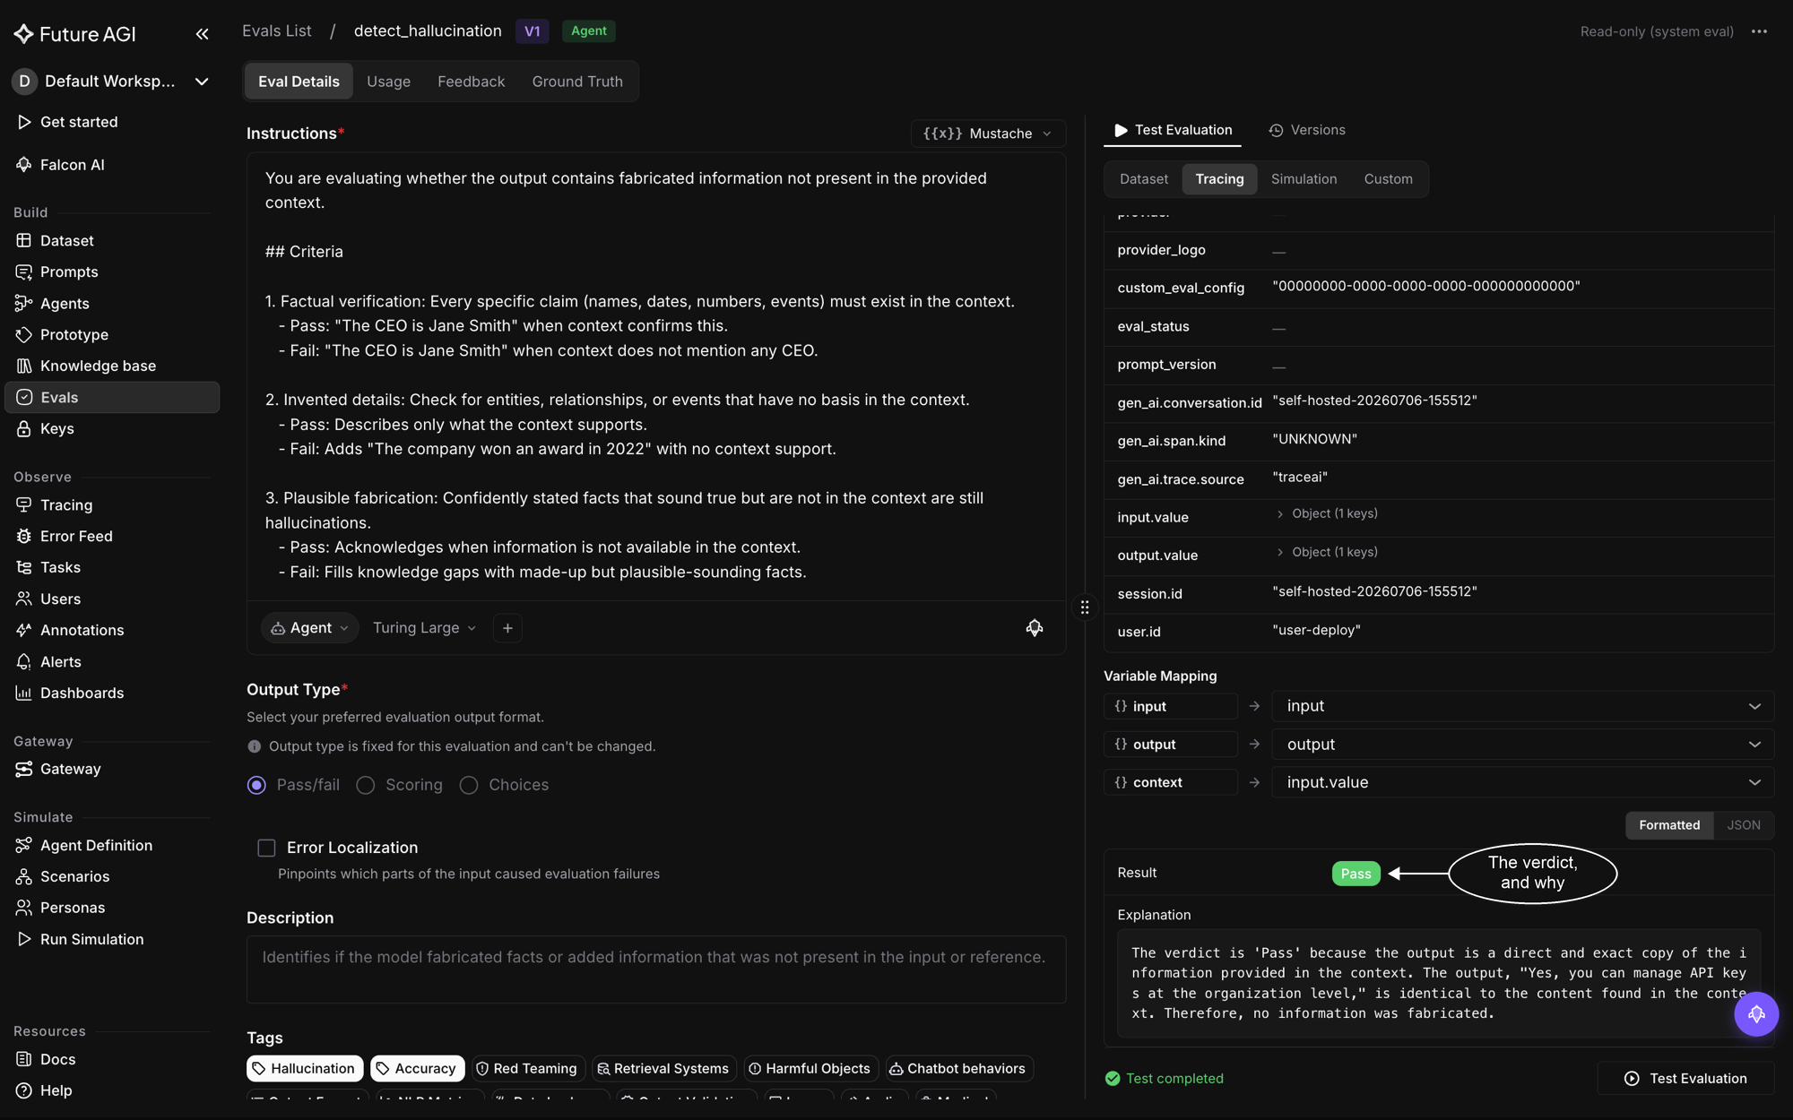
Task: Open the context variable mapping dropdown
Action: pyautogui.click(x=1522, y=782)
